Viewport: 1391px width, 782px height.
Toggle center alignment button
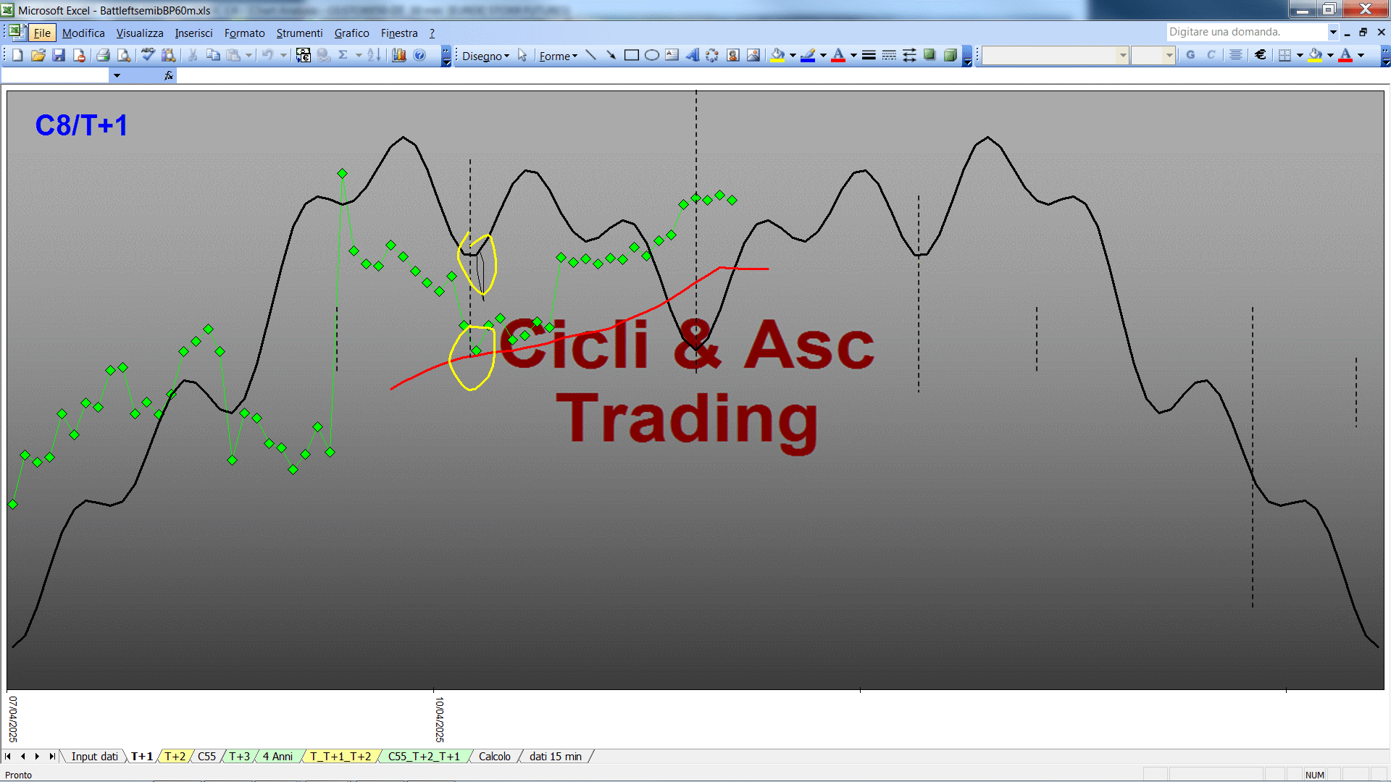click(x=1236, y=55)
